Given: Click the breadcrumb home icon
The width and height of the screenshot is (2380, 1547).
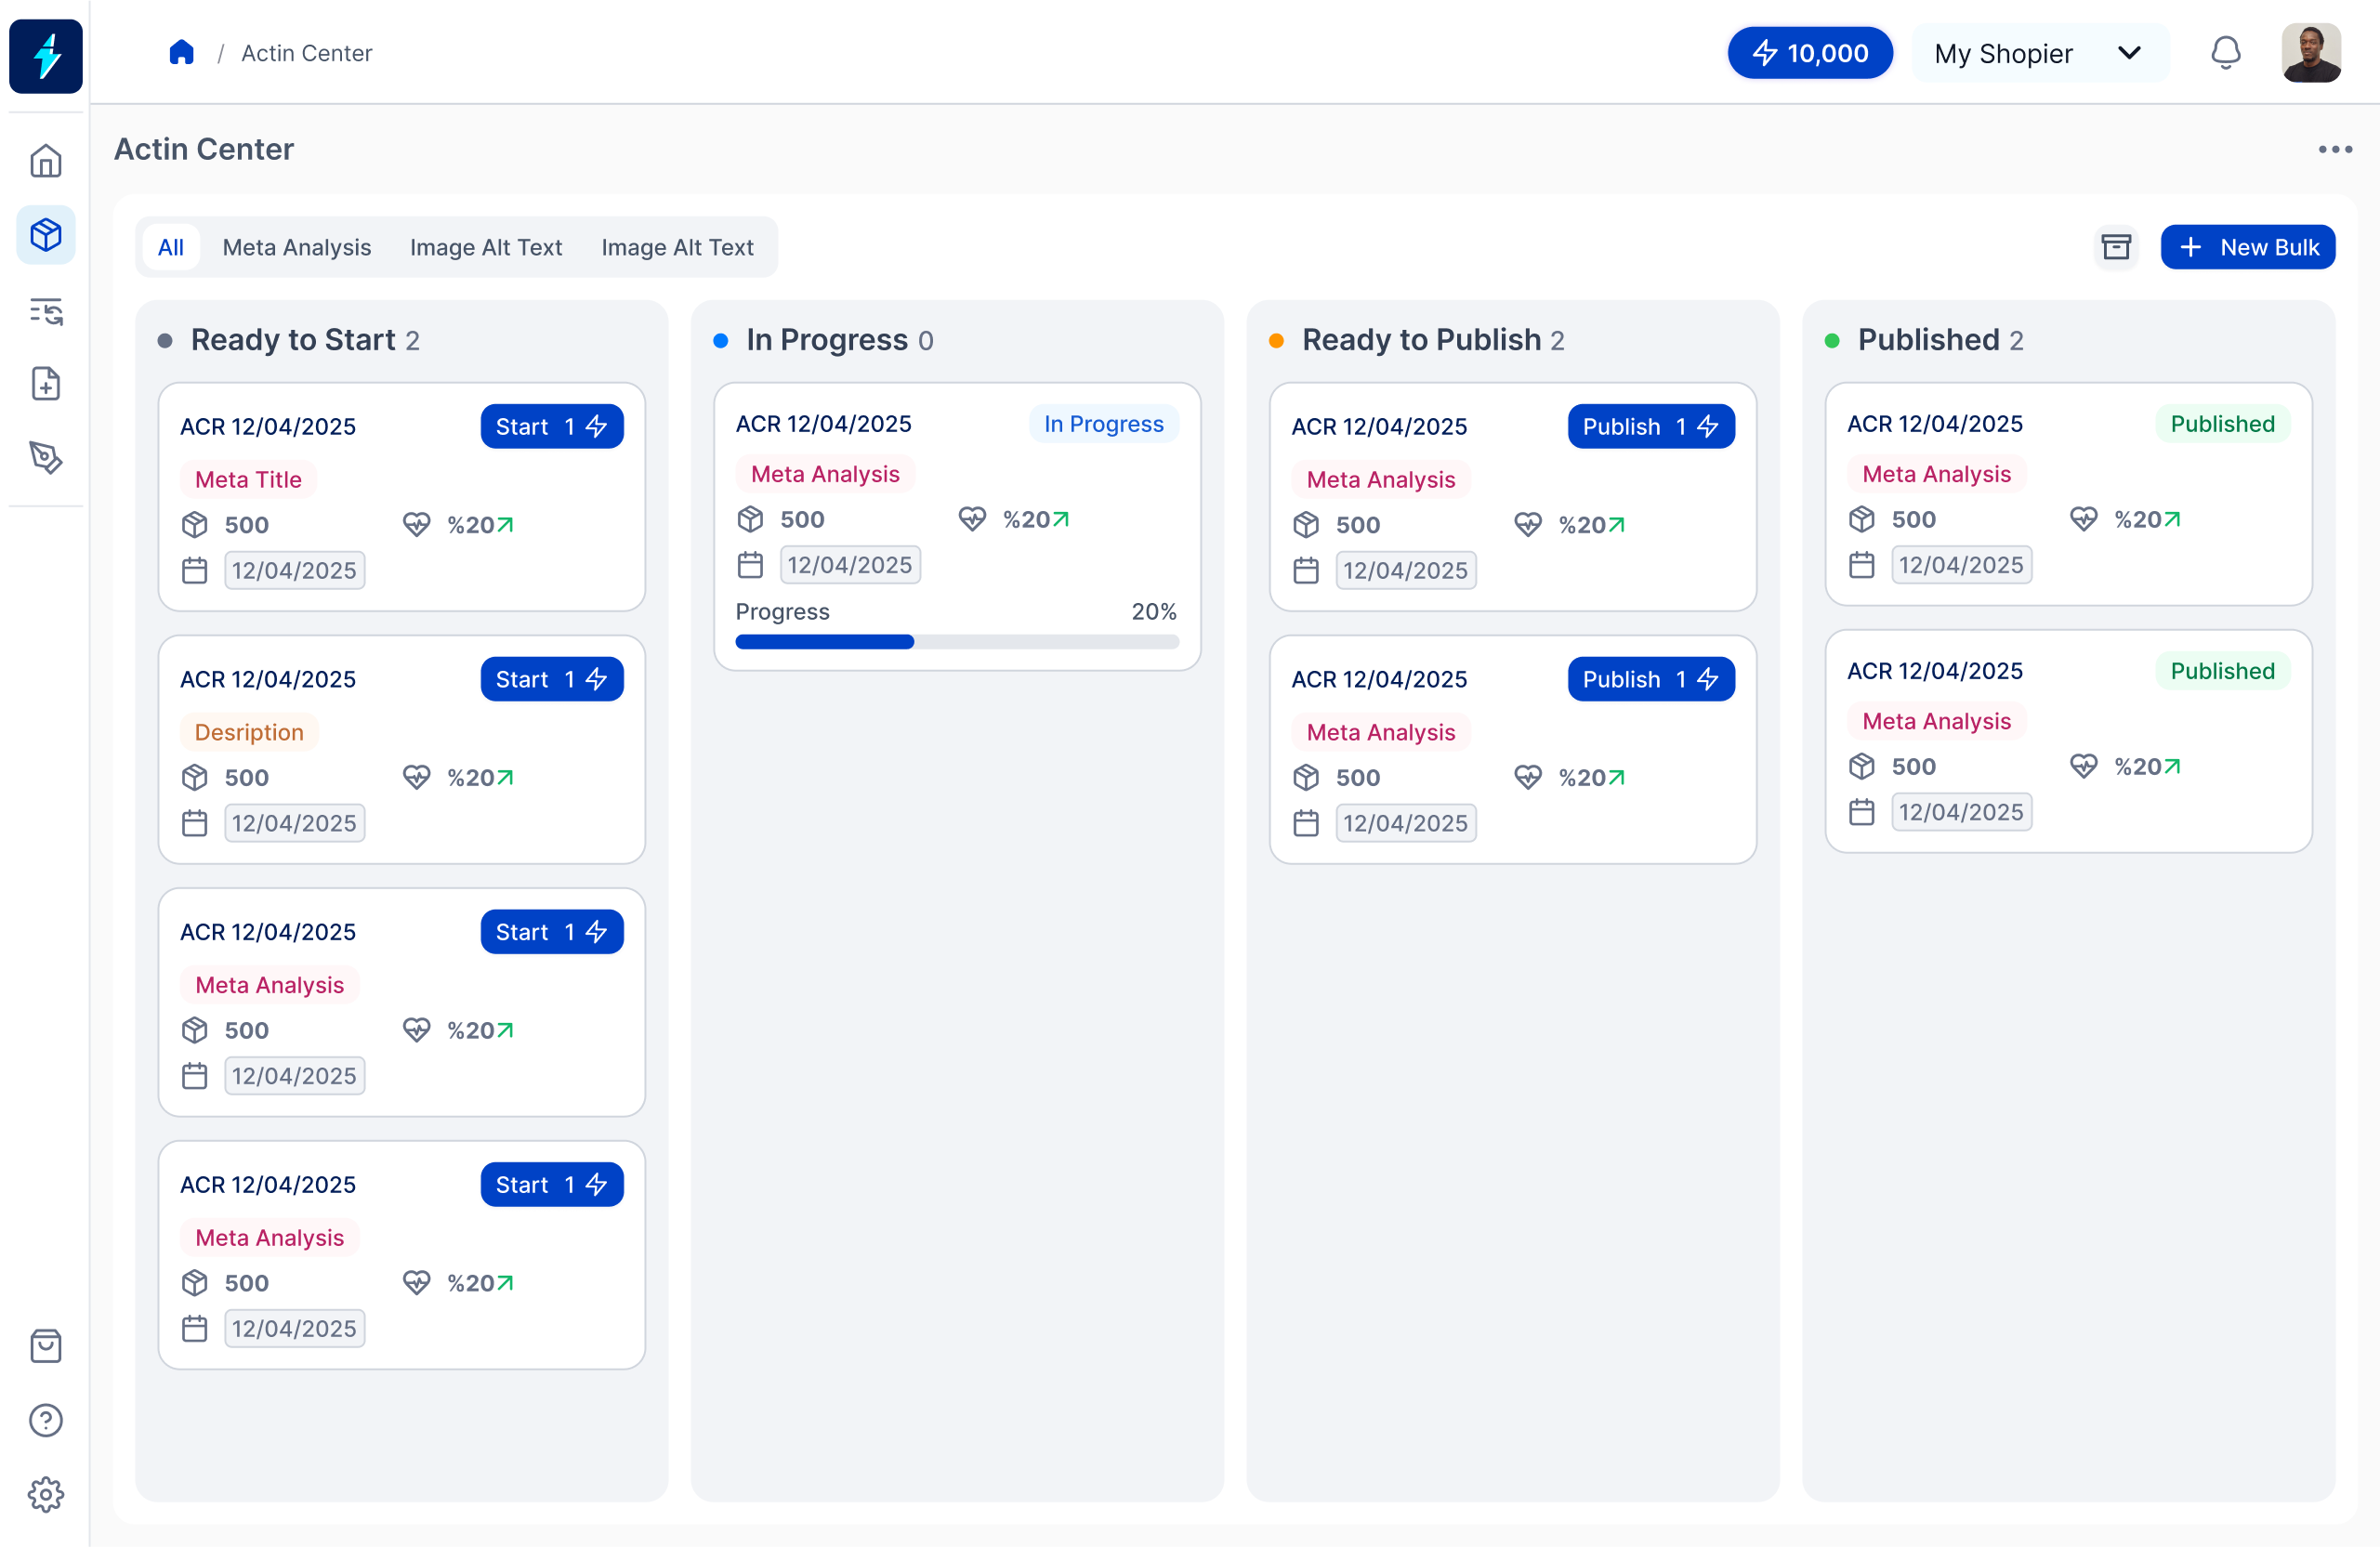Looking at the screenshot, I should tap(181, 53).
